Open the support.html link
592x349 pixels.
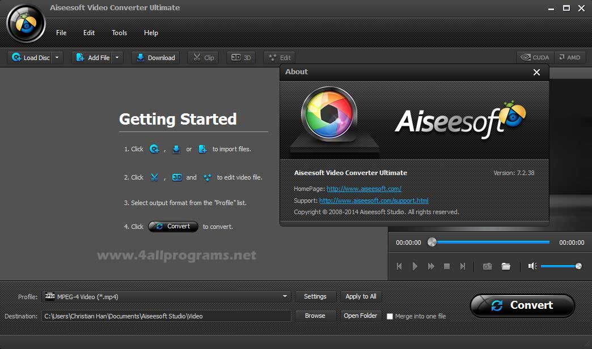(x=374, y=201)
